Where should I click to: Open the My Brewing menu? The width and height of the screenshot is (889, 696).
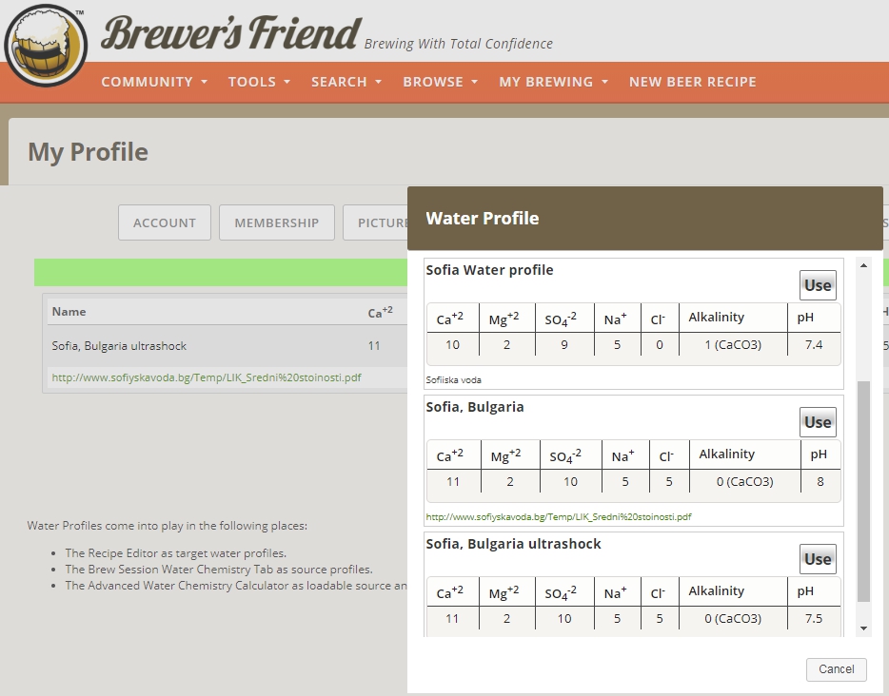[553, 82]
